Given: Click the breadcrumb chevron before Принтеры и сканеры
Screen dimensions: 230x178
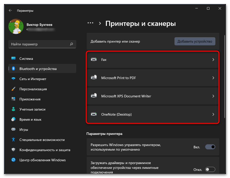Looking at the screenshot, I should [x=100, y=23].
